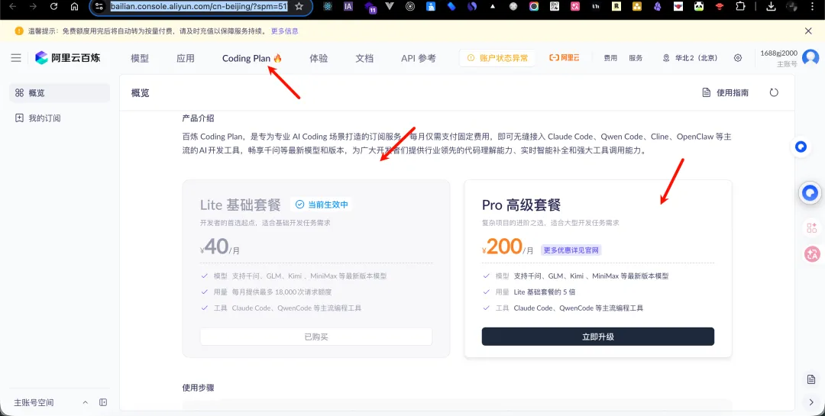This screenshot has width=825, height=416.
Task: Click the 使用步骤 section heading
Action: [199, 388]
